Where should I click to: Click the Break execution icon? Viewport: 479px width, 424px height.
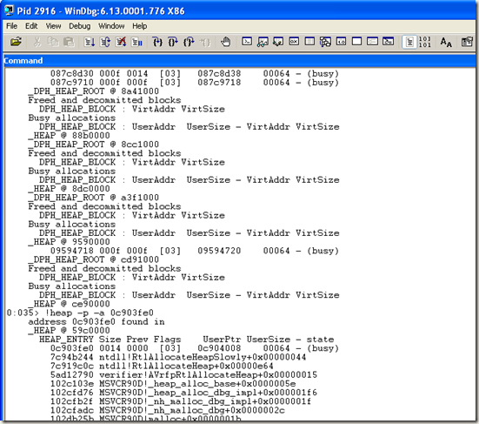click(136, 42)
